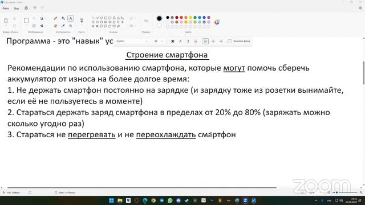Viewport: 365px width, 205px height.
Task: Open Zoom from the taskbar
Action: point(245,200)
